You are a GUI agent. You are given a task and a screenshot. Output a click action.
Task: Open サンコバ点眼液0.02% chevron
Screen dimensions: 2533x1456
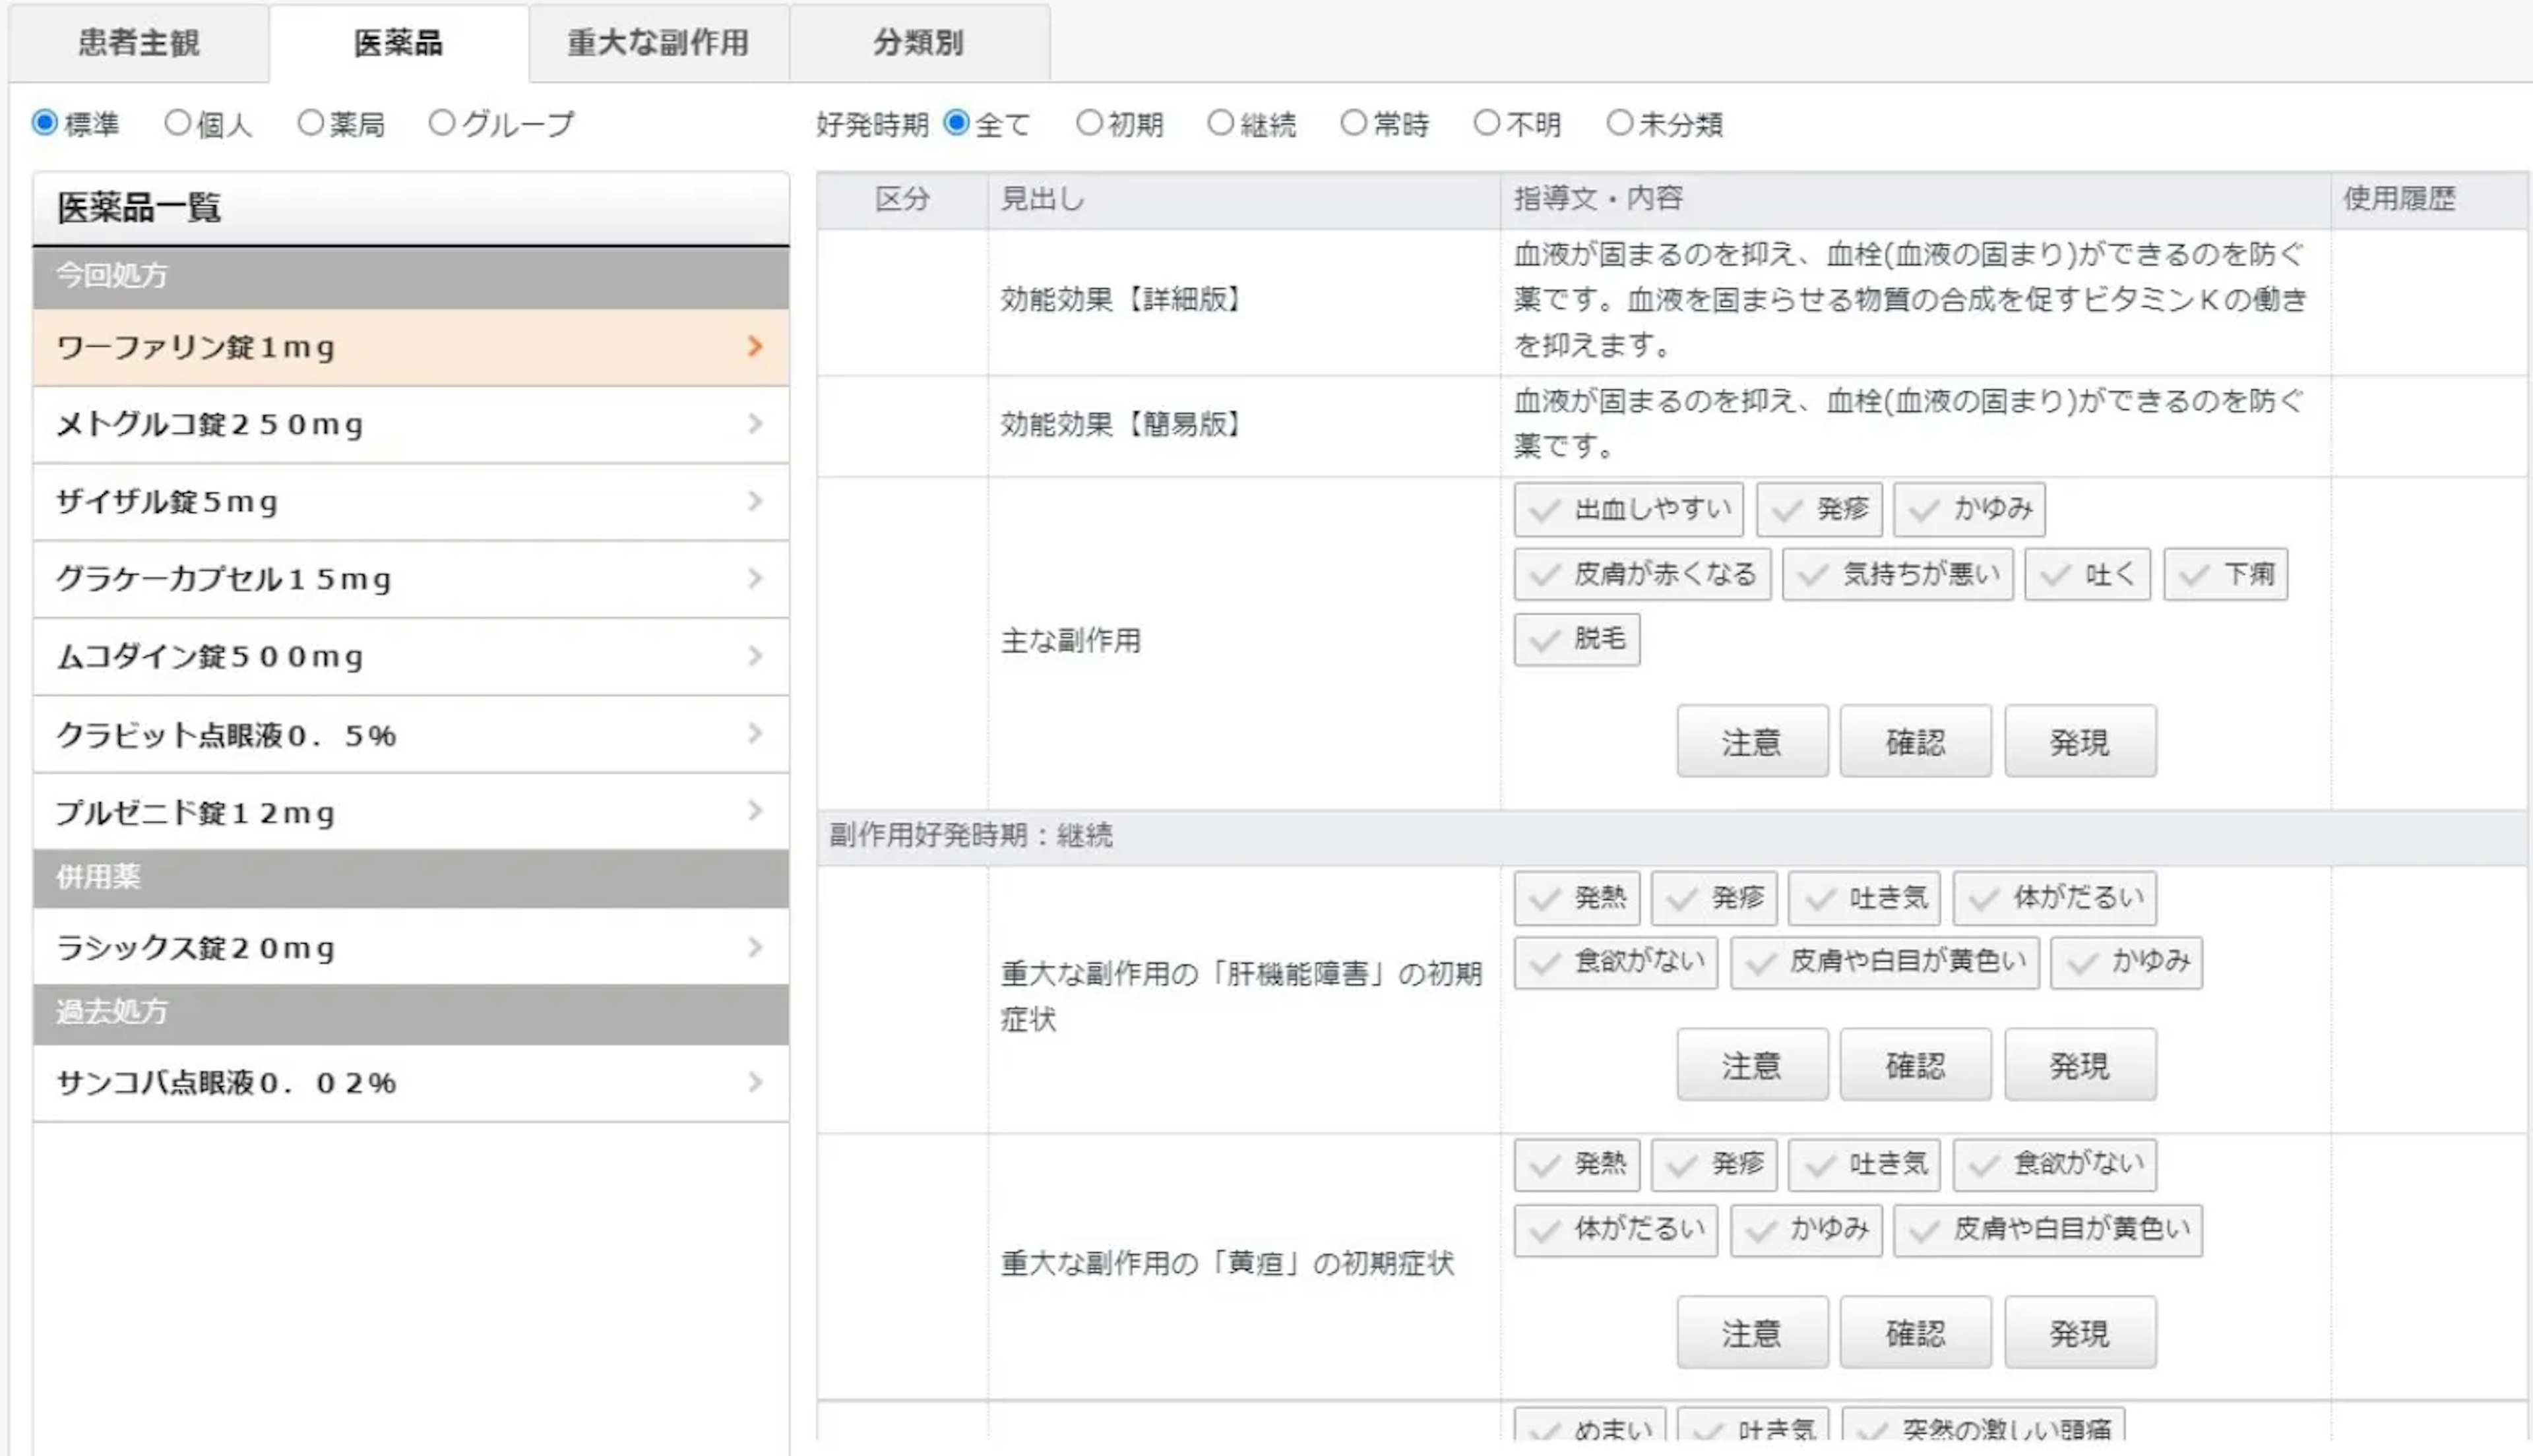click(x=755, y=1082)
